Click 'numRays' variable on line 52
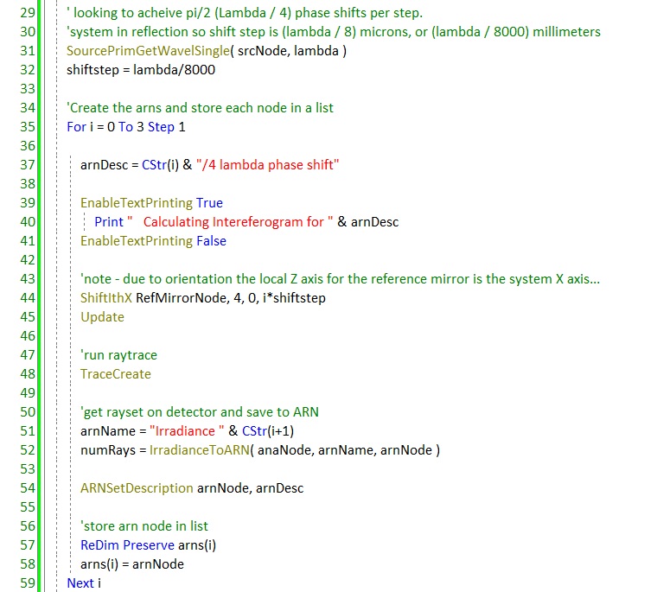The height and width of the screenshot is (592, 657). pos(108,450)
